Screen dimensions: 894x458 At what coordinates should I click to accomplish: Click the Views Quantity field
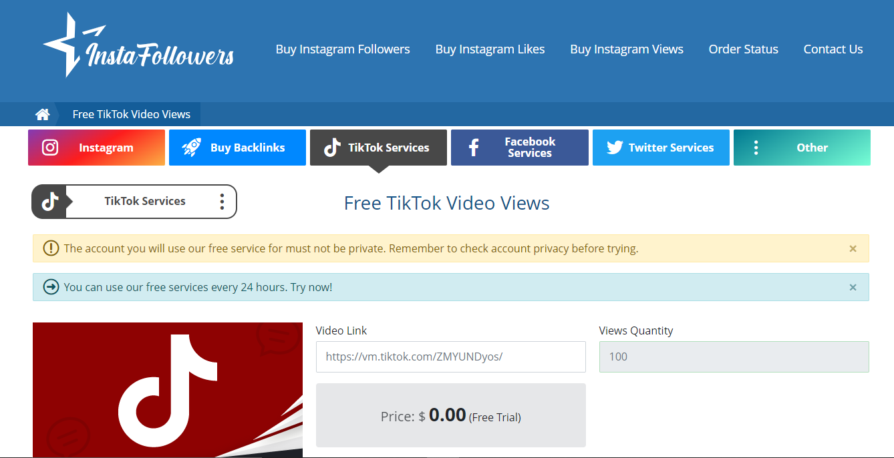click(734, 357)
